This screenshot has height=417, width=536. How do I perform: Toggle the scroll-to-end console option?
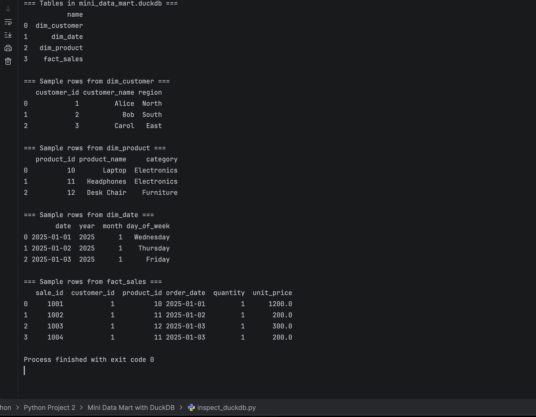click(8, 35)
